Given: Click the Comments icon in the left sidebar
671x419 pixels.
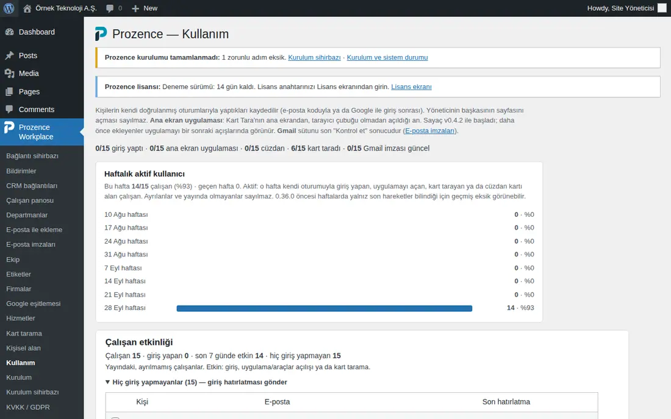Looking at the screenshot, I should 9,110.
